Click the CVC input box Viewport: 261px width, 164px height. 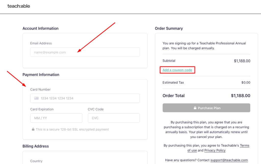tap(114, 118)
